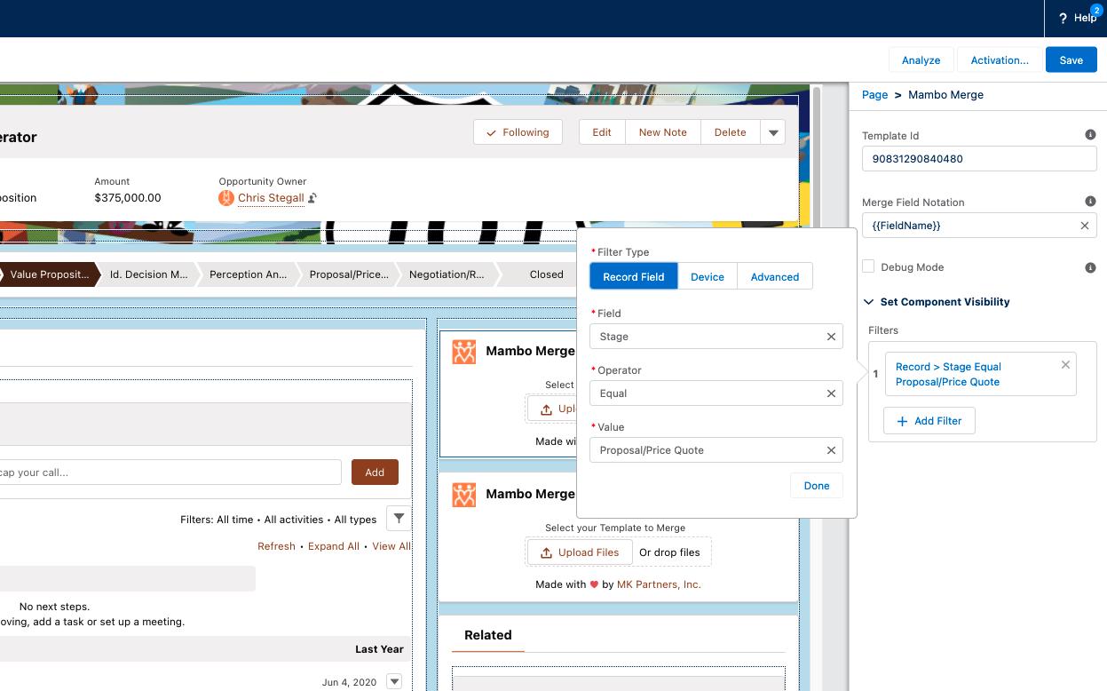
Task: Select the Advanced filter type
Action: click(x=774, y=277)
